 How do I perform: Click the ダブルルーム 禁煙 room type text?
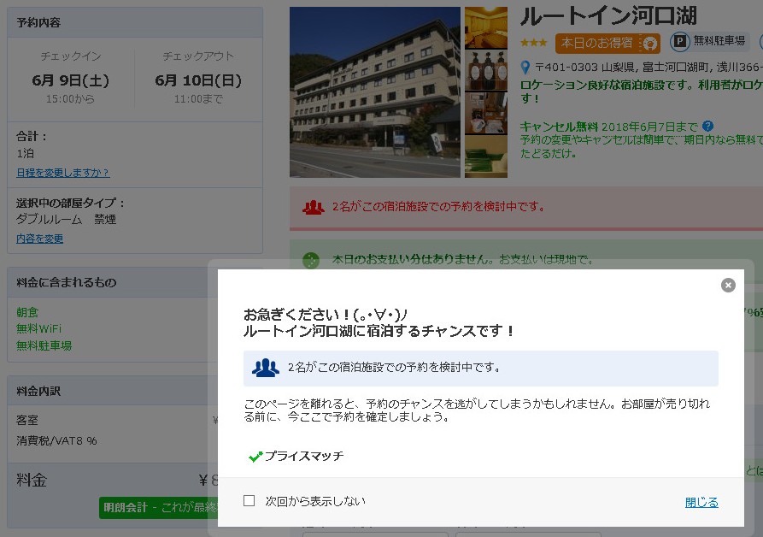[66, 220]
